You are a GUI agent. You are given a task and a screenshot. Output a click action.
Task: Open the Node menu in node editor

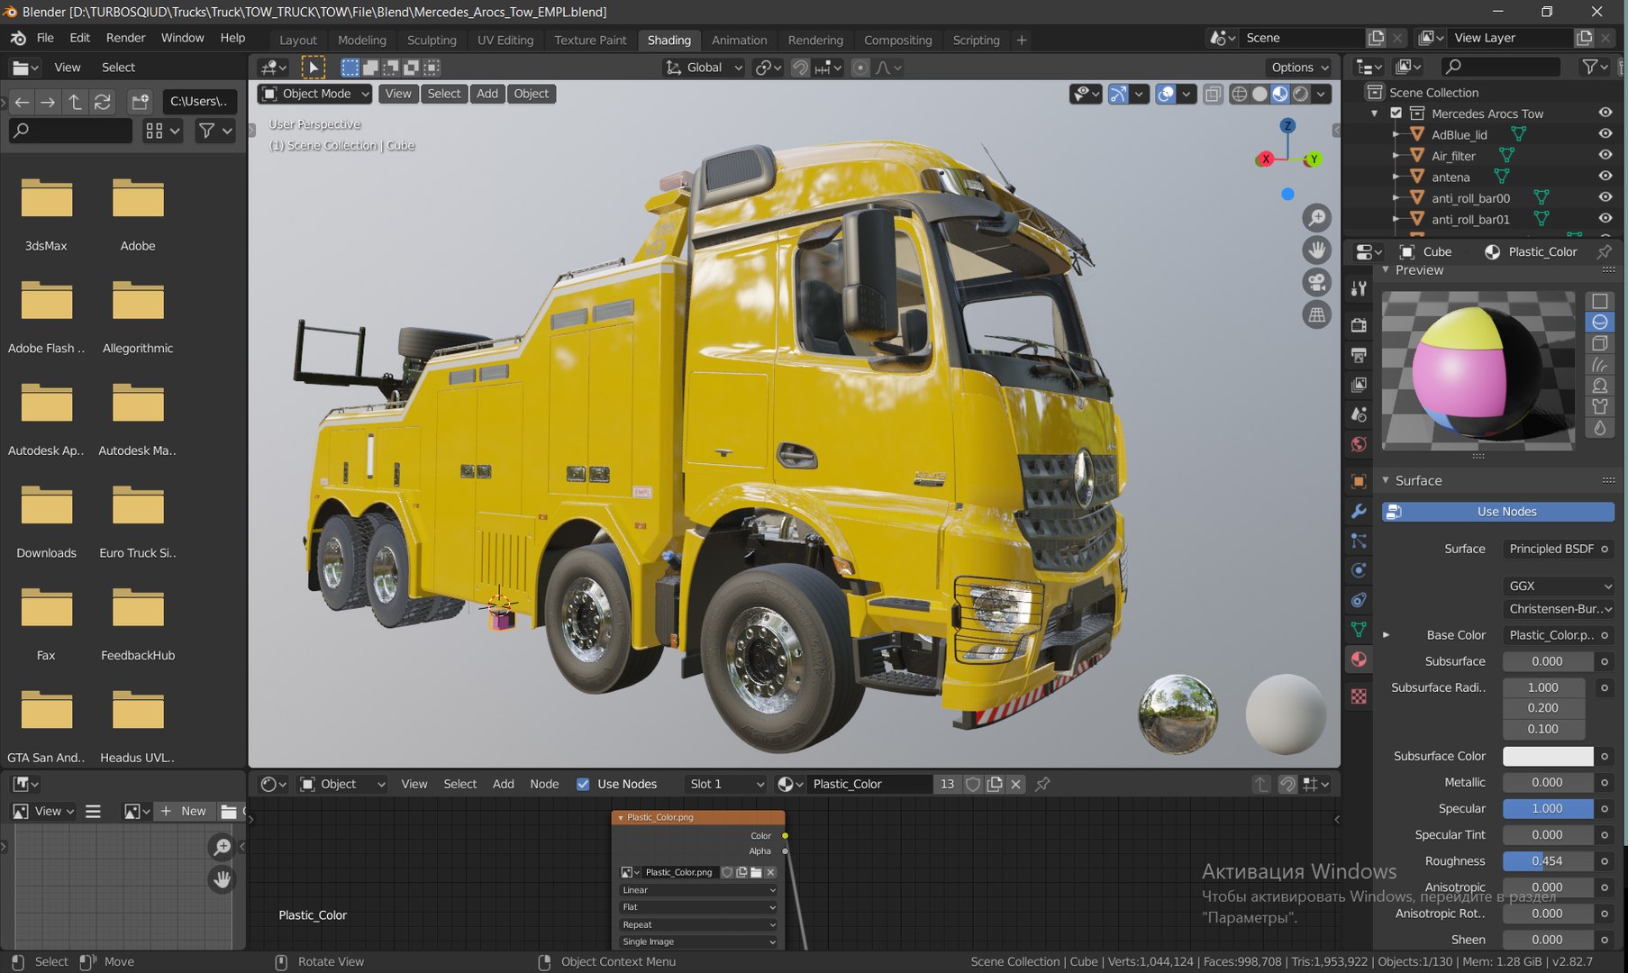544,784
